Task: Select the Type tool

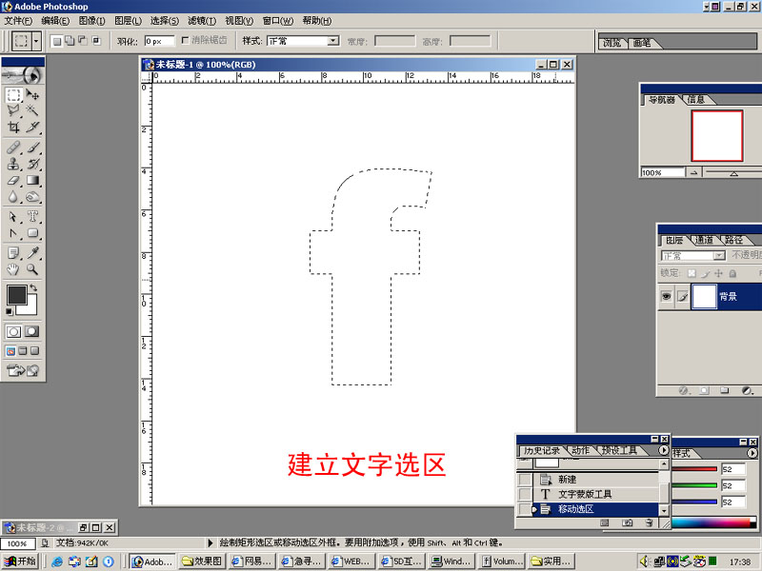Action: [x=32, y=216]
